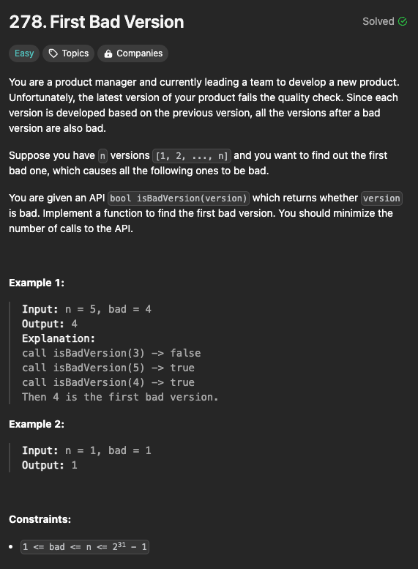418x569 pixels.
Task: Click the Example 1 heading
Action: click(x=37, y=283)
